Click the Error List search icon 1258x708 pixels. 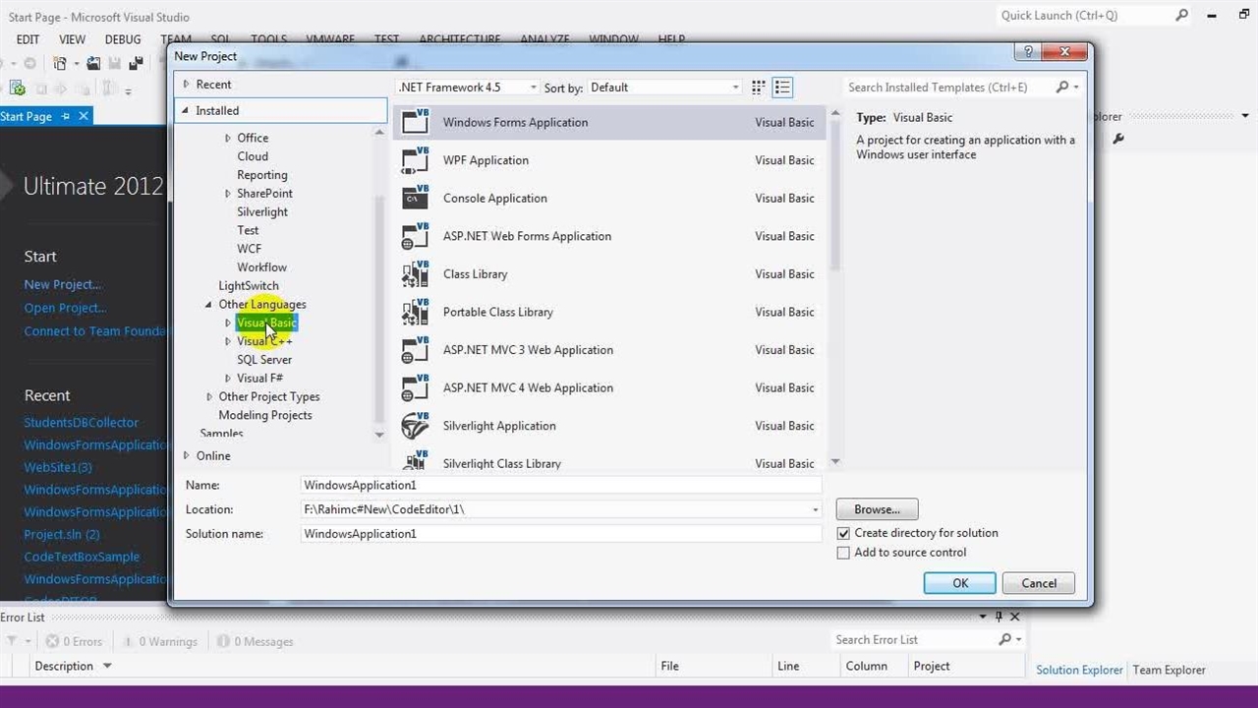coord(1004,639)
